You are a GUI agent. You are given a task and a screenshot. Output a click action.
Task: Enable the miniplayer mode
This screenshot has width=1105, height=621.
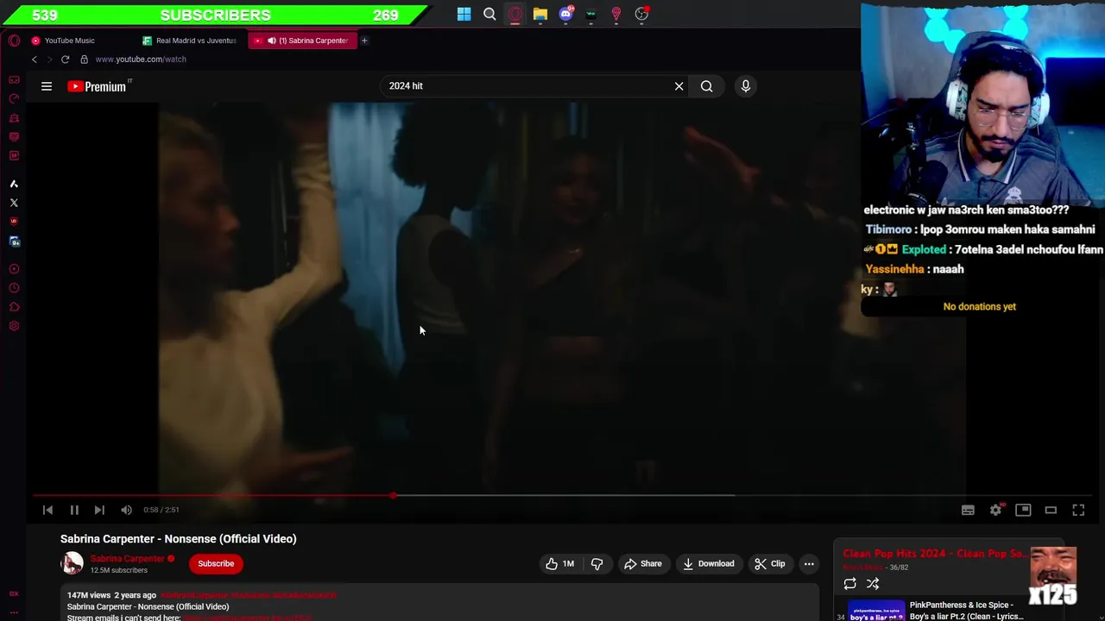[1023, 511]
